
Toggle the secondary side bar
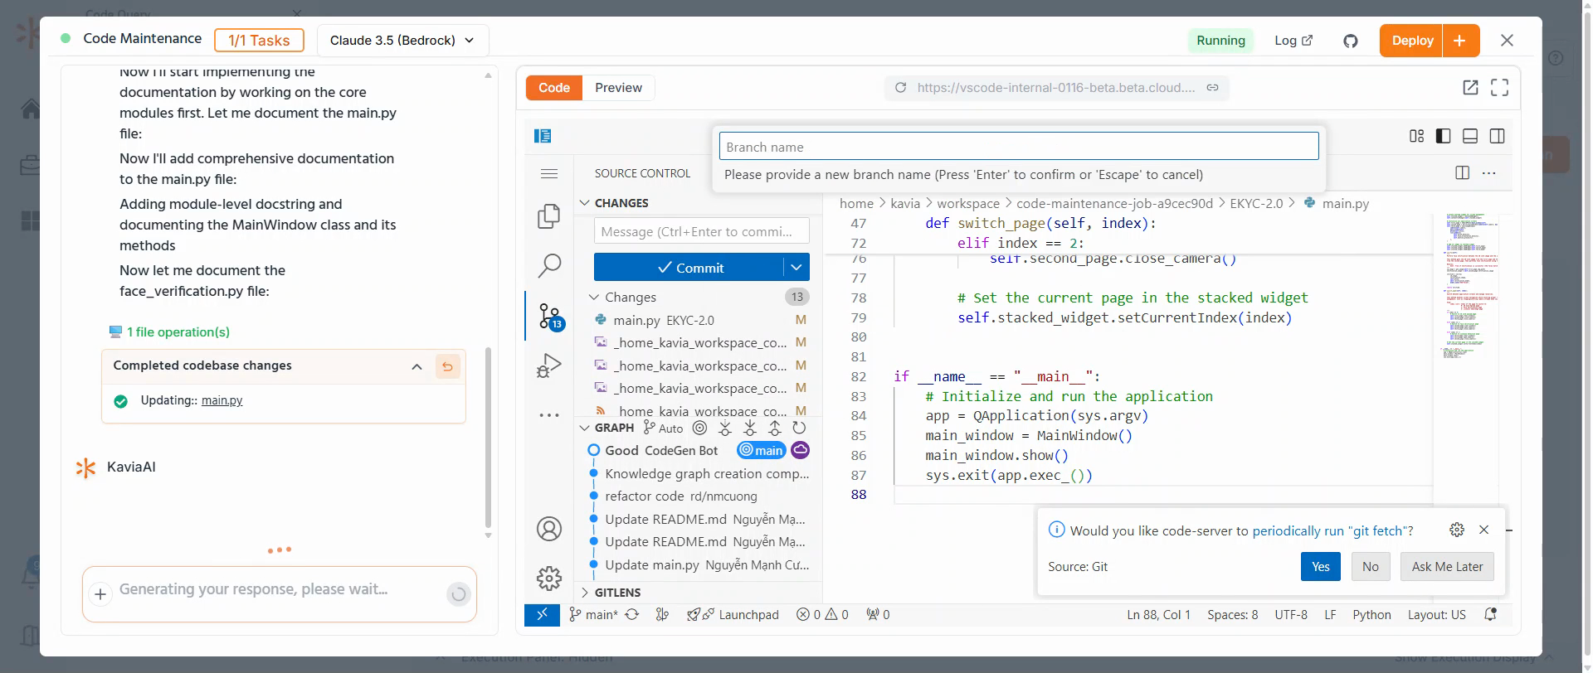click(x=1498, y=136)
